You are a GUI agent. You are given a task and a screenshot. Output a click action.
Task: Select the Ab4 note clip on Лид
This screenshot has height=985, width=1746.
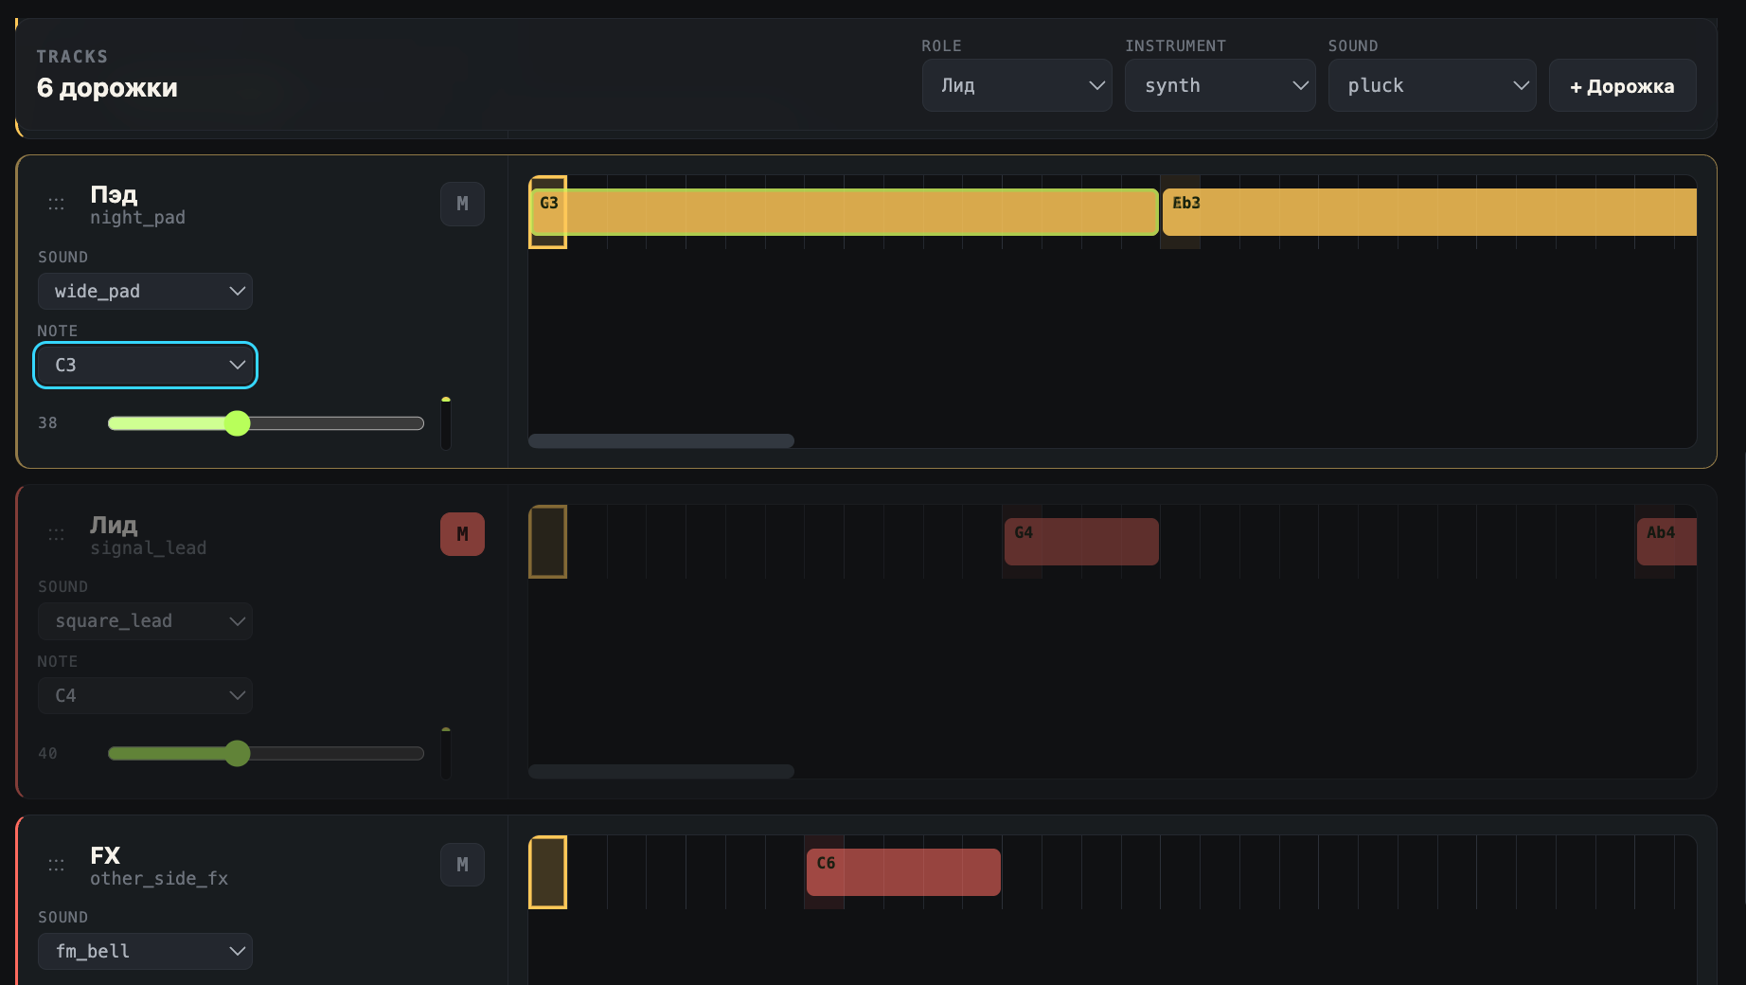click(1666, 542)
